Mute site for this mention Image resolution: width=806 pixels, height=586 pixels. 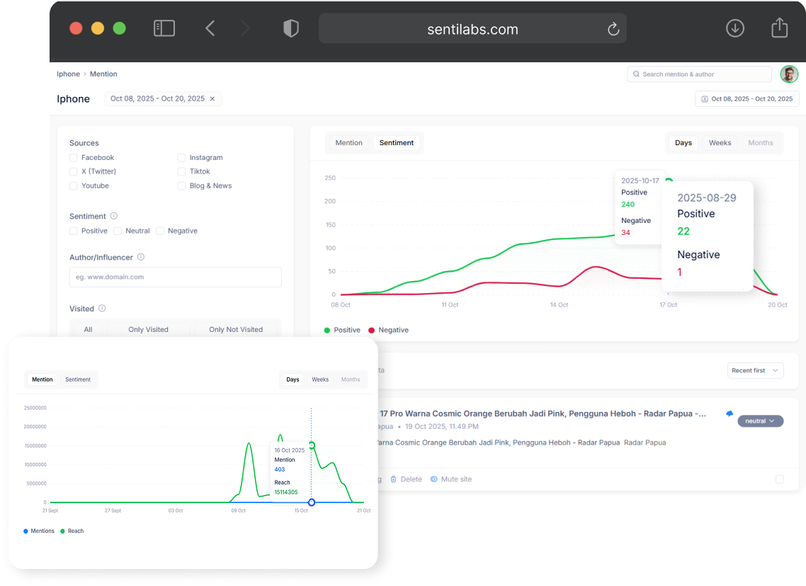(451, 479)
